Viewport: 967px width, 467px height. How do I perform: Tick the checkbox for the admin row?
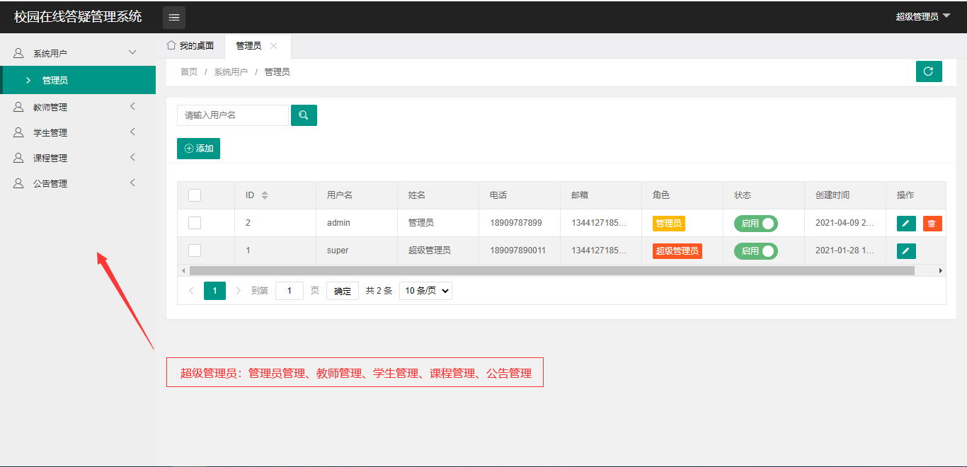tap(195, 223)
